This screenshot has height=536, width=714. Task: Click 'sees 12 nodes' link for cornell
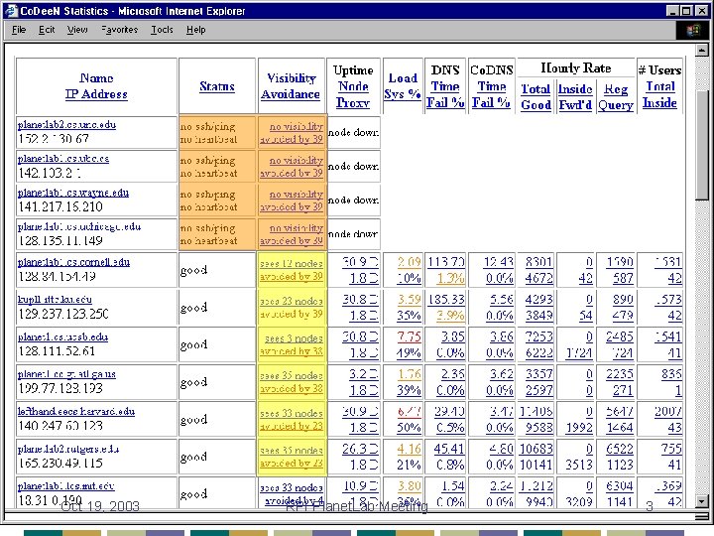[x=292, y=264]
